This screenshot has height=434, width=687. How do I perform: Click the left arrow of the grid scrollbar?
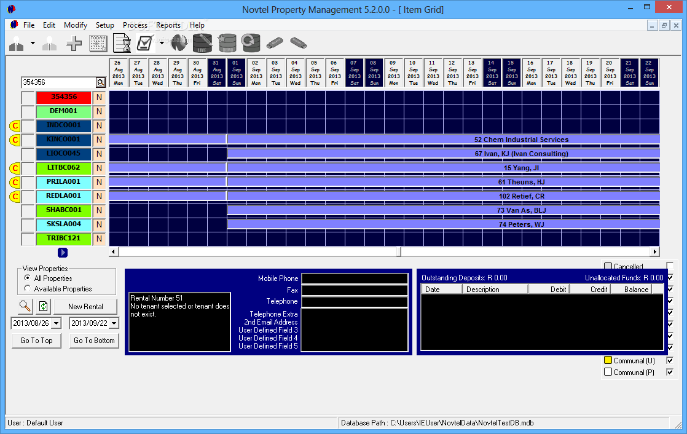click(114, 251)
